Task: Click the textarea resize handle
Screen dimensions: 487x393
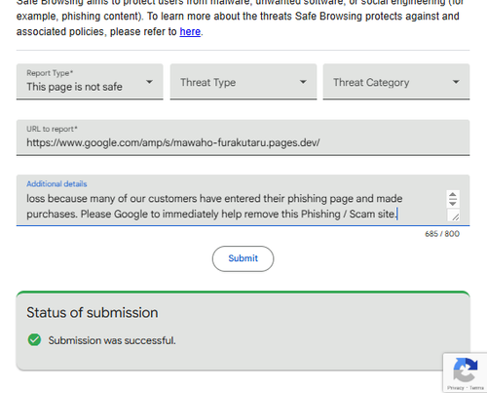Action: coord(455,216)
